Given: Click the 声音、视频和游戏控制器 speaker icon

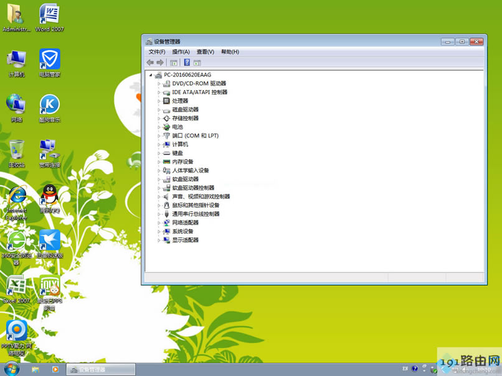Looking at the screenshot, I should click(166, 197).
